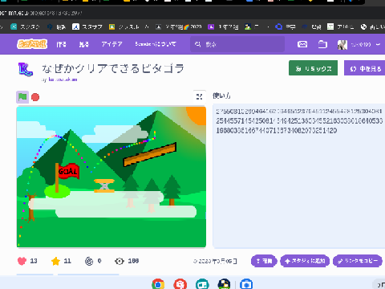Stop project with the red stop button
This screenshot has height=289, width=385.
tap(35, 97)
